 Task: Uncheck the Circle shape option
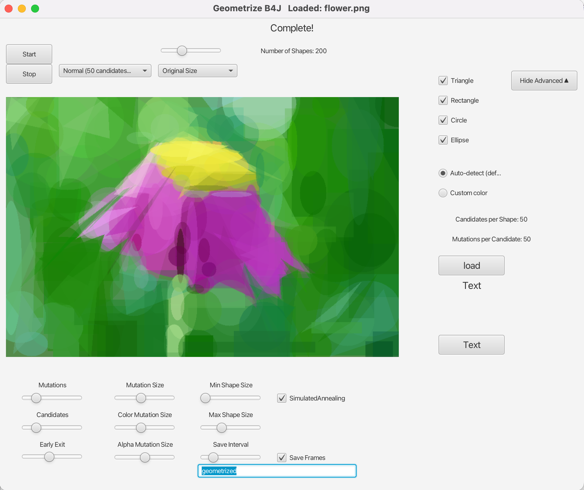(x=443, y=120)
